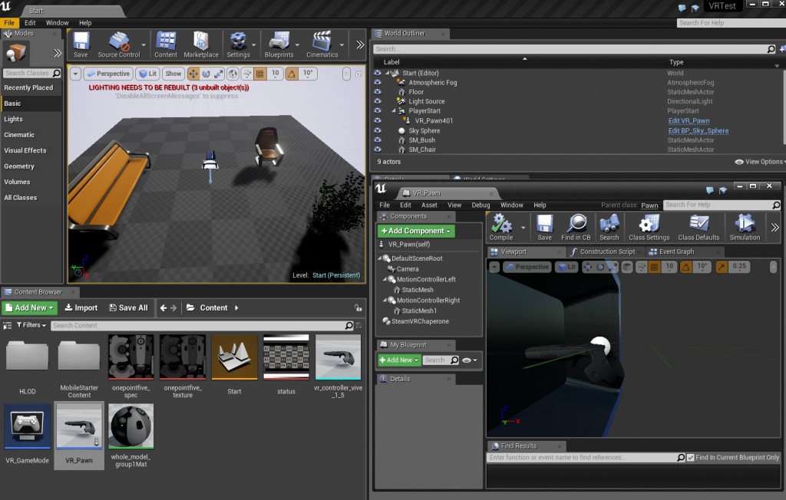Screen dimensions: 786x500
Task: Click world/local coordinate globe icon
Action: point(233,74)
